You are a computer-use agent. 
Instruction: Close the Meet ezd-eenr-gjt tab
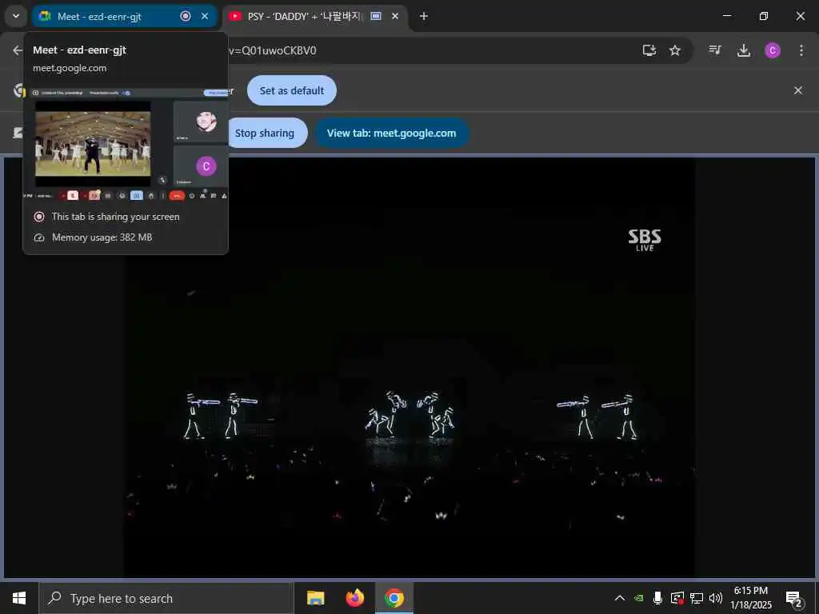pyautogui.click(x=205, y=16)
